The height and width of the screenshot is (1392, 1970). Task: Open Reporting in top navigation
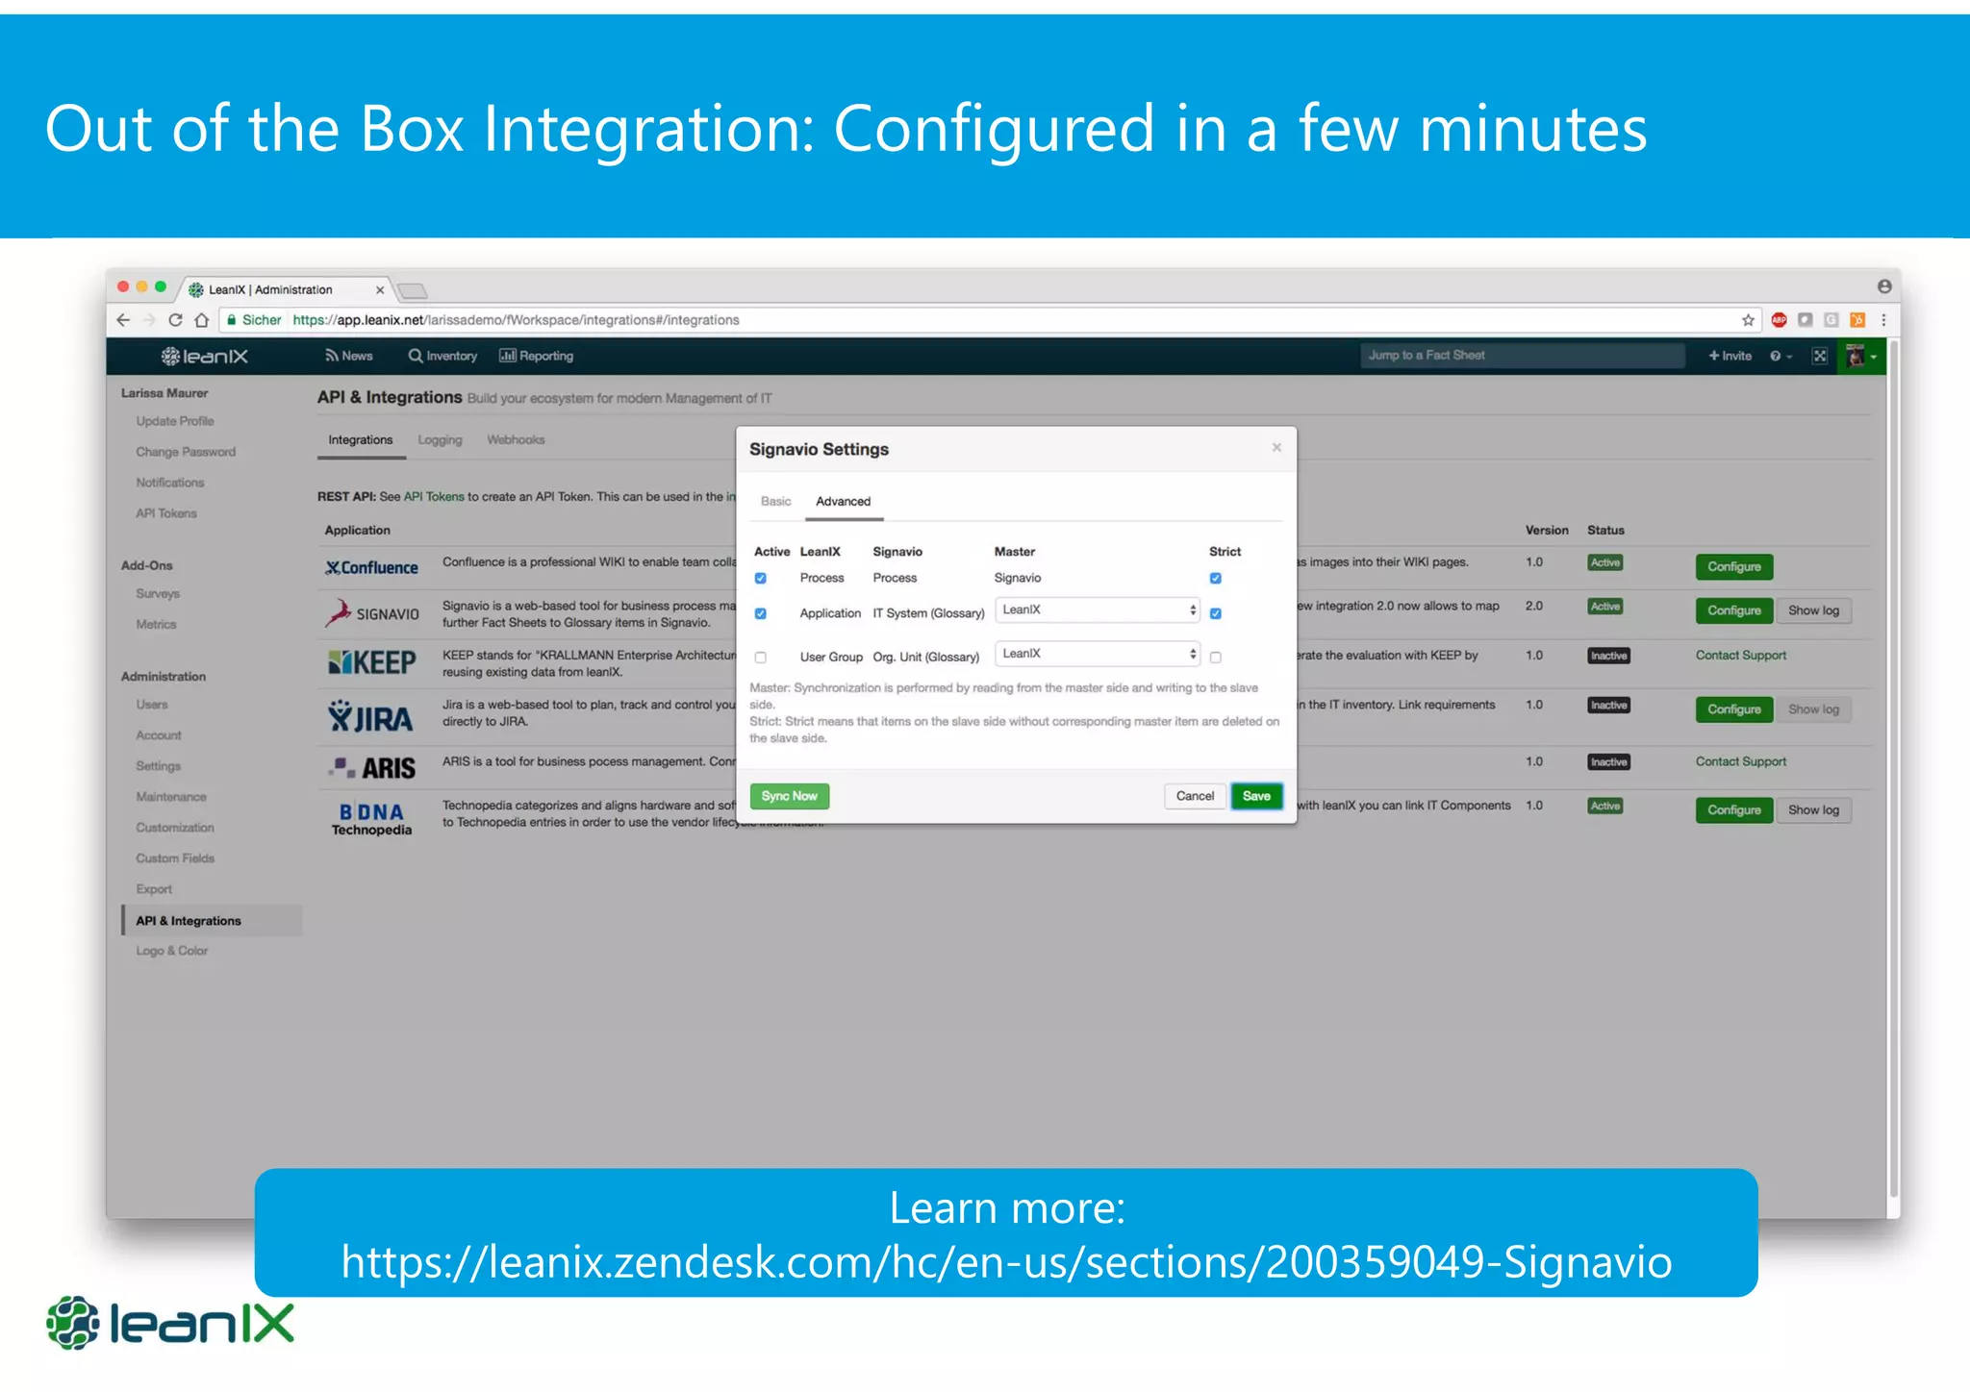[537, 356]
